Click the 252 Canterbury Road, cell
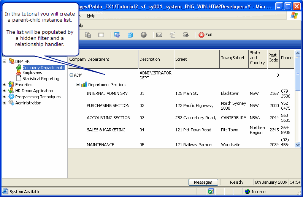The width and height of the screenshot is (303, 197). tap(195, 118)
